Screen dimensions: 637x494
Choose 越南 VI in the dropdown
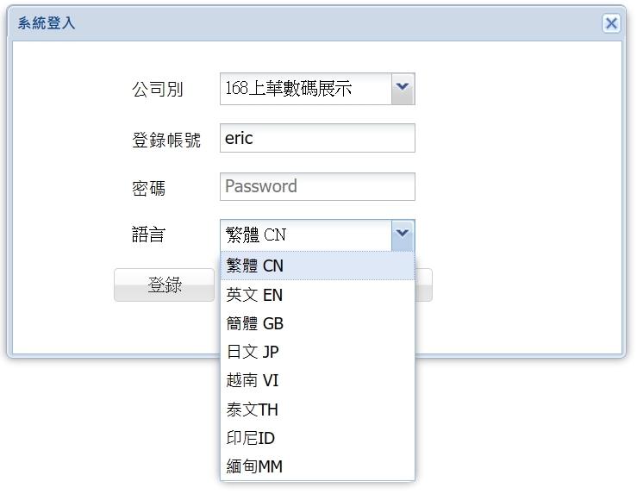pos(317,380)
